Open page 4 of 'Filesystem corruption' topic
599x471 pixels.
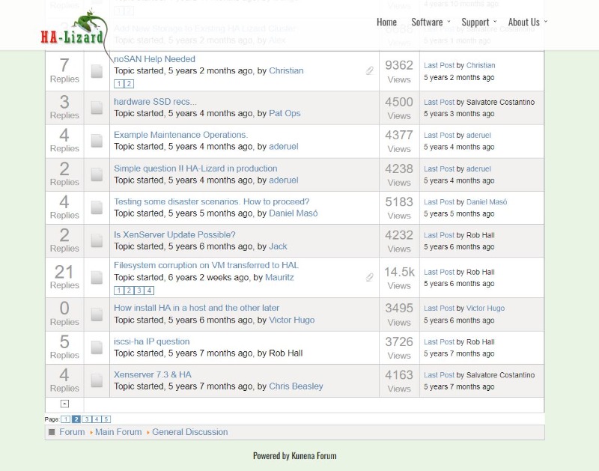[149, 291]
